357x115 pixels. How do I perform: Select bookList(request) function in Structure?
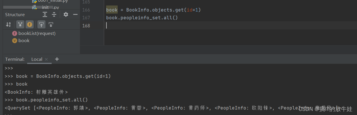pyautogui.click(x=34, y=33)
